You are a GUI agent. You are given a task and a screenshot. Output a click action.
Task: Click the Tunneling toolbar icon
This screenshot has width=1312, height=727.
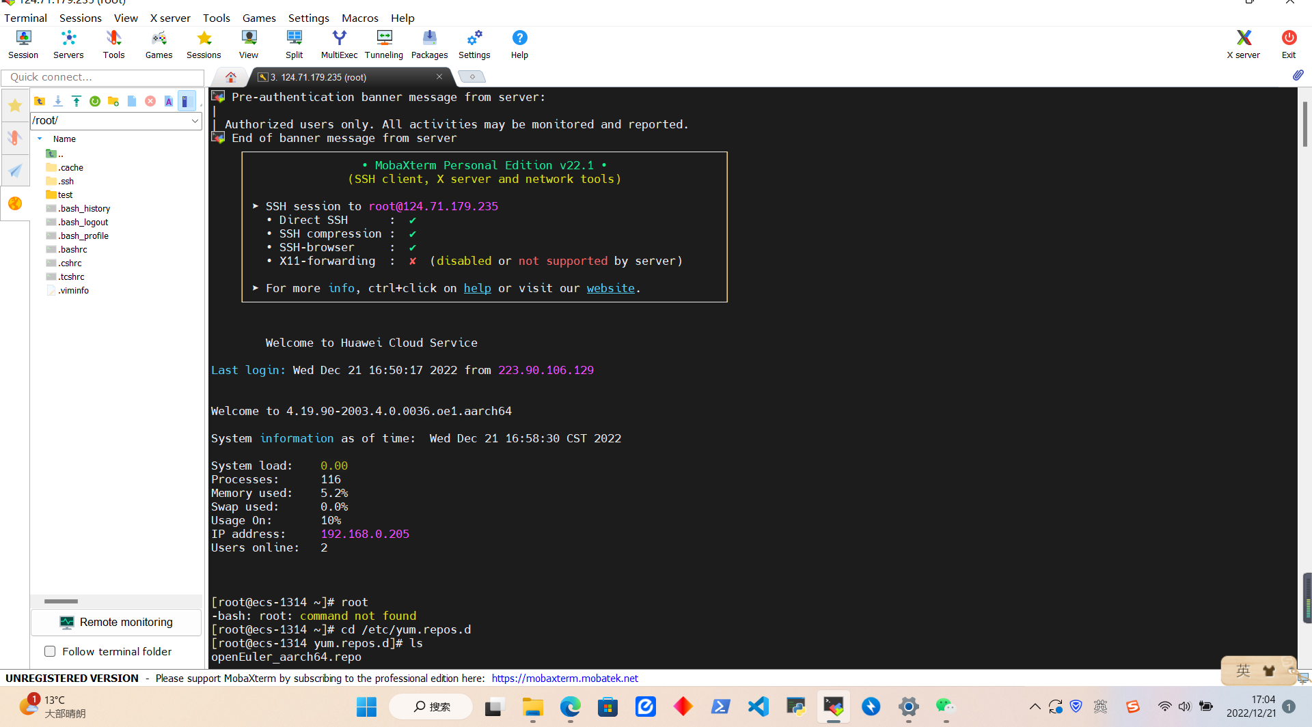(x=383, y=44)
